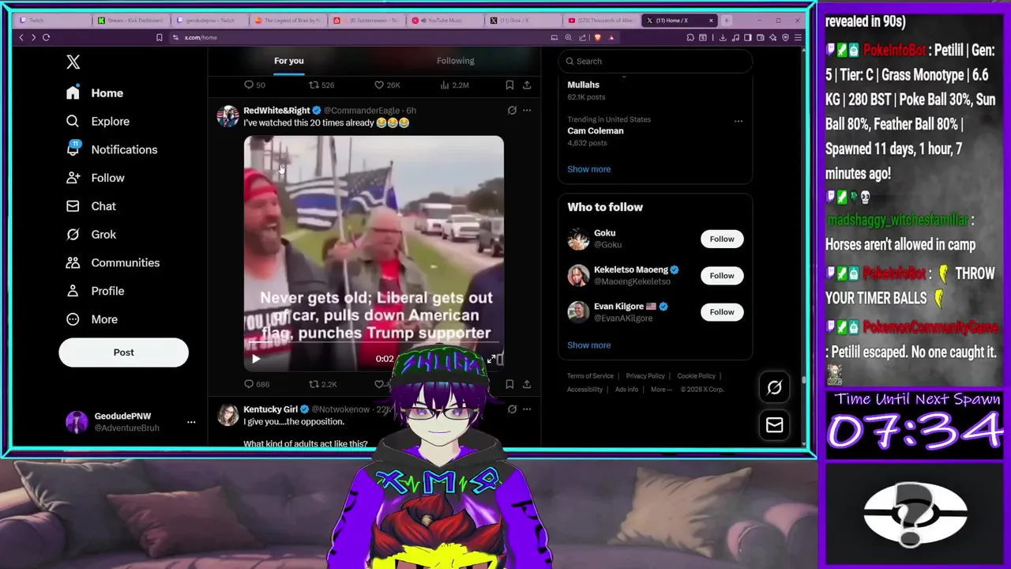Switch to the For you tab
The image size is (1011, 569).
[289, 61]
